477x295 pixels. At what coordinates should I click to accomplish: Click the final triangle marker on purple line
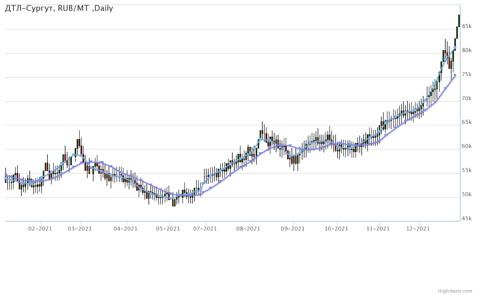[455, 76]
